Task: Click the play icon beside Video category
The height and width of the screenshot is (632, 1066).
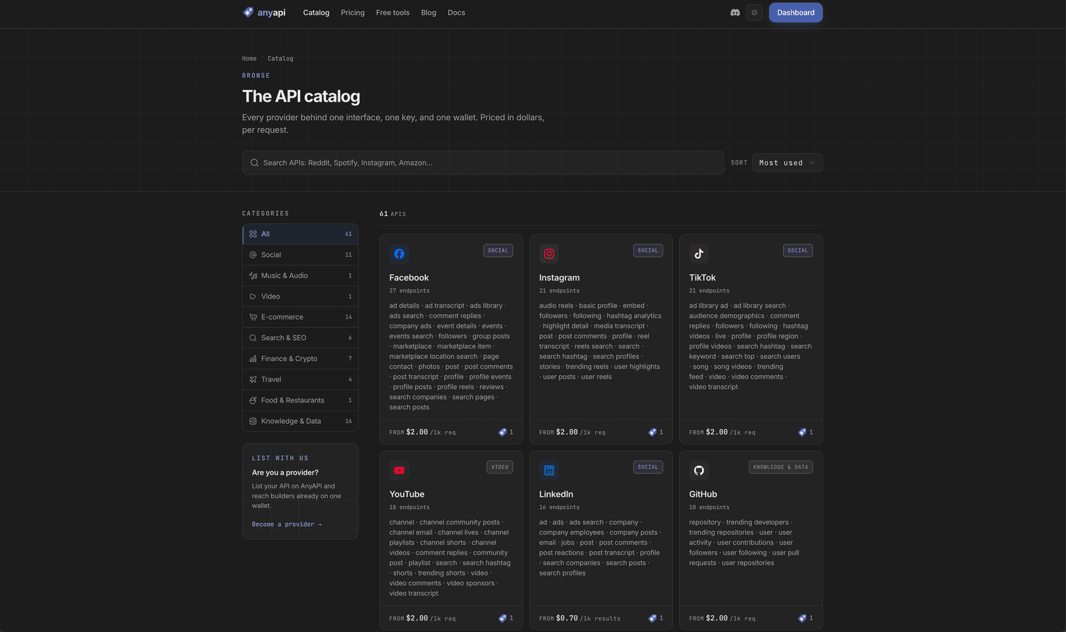Action: [253, 297]
